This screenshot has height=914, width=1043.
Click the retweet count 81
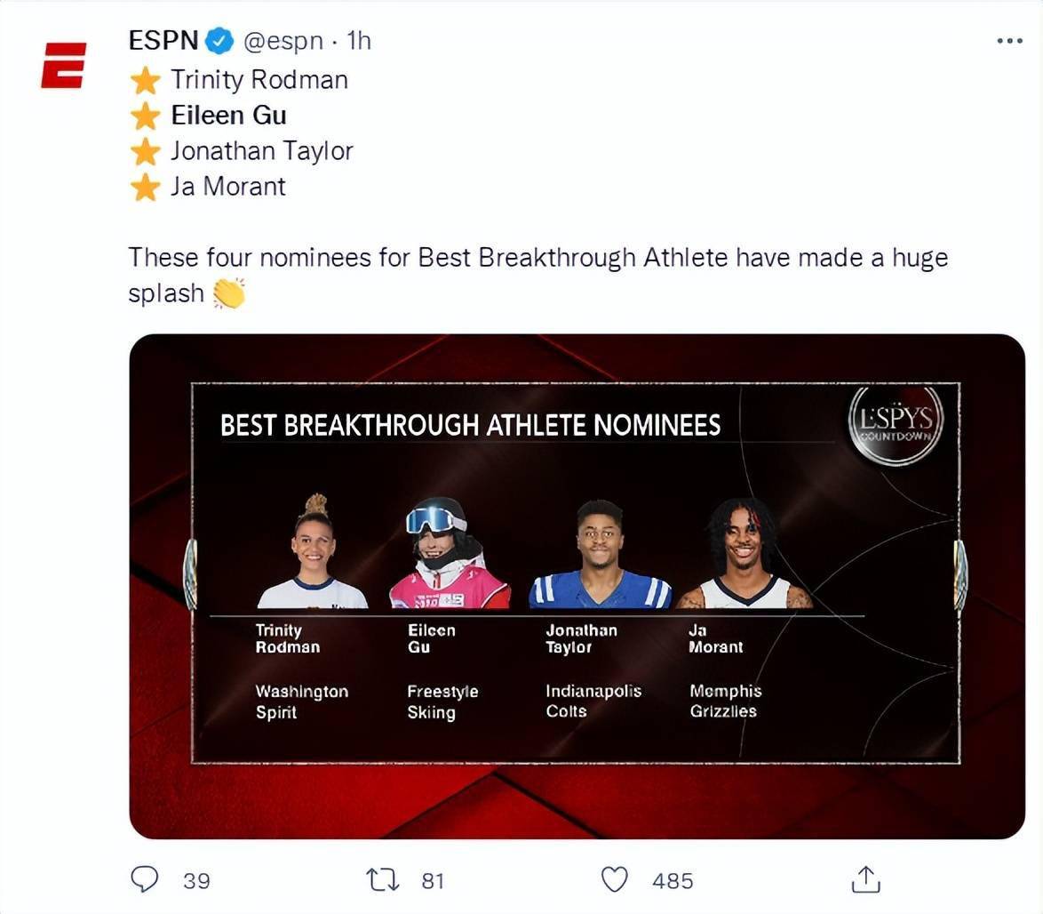coord(433,880)
